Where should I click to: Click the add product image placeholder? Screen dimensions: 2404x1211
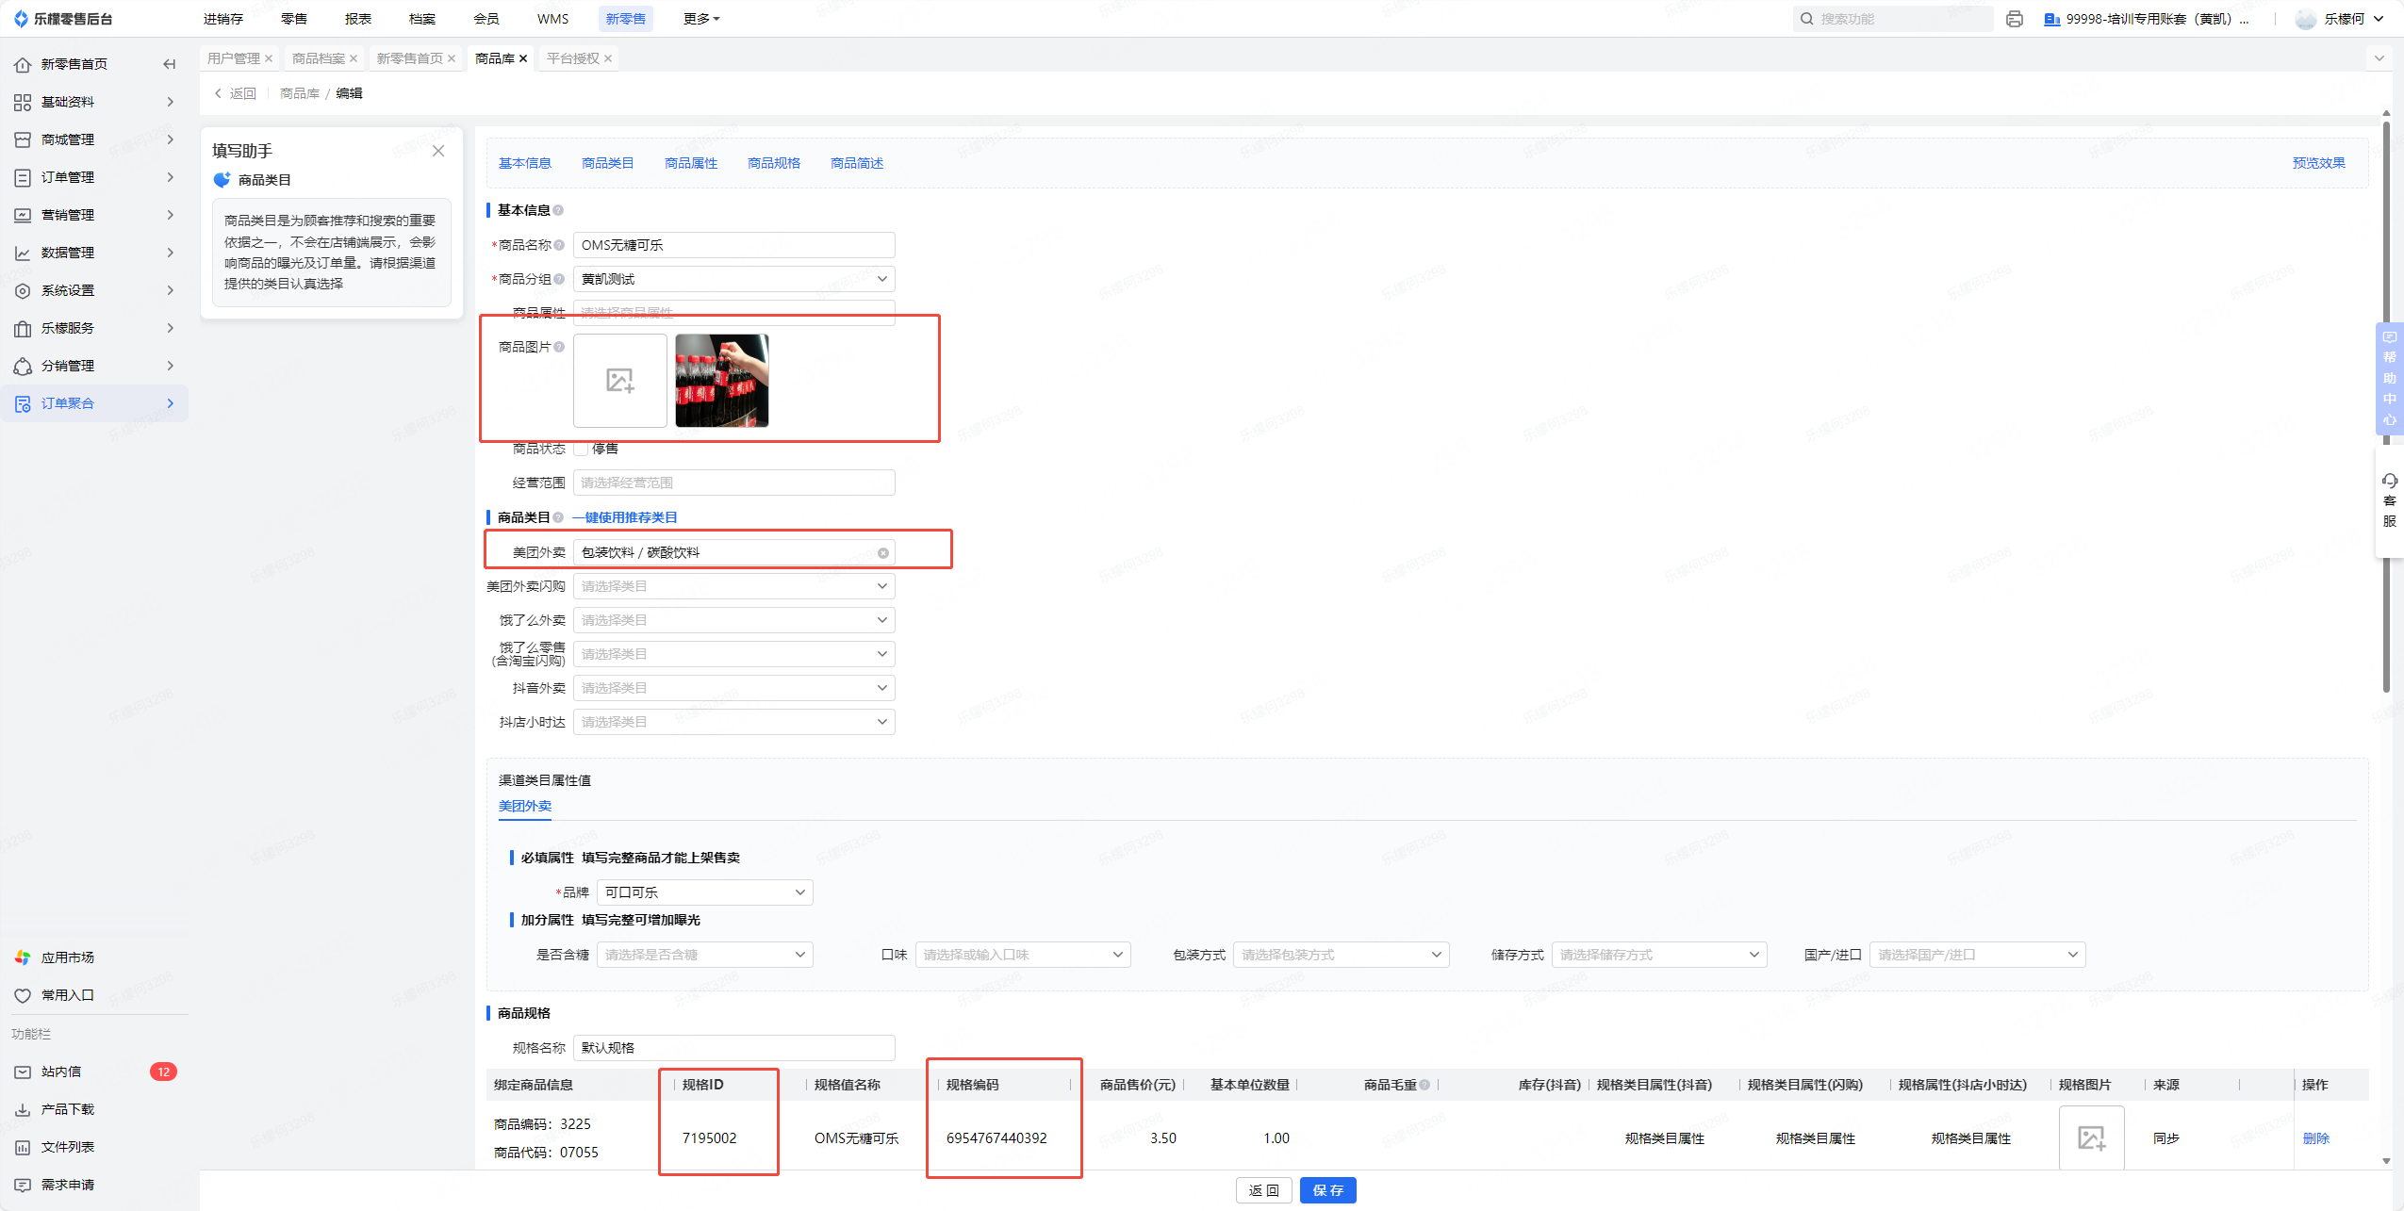tap(619, 381)
